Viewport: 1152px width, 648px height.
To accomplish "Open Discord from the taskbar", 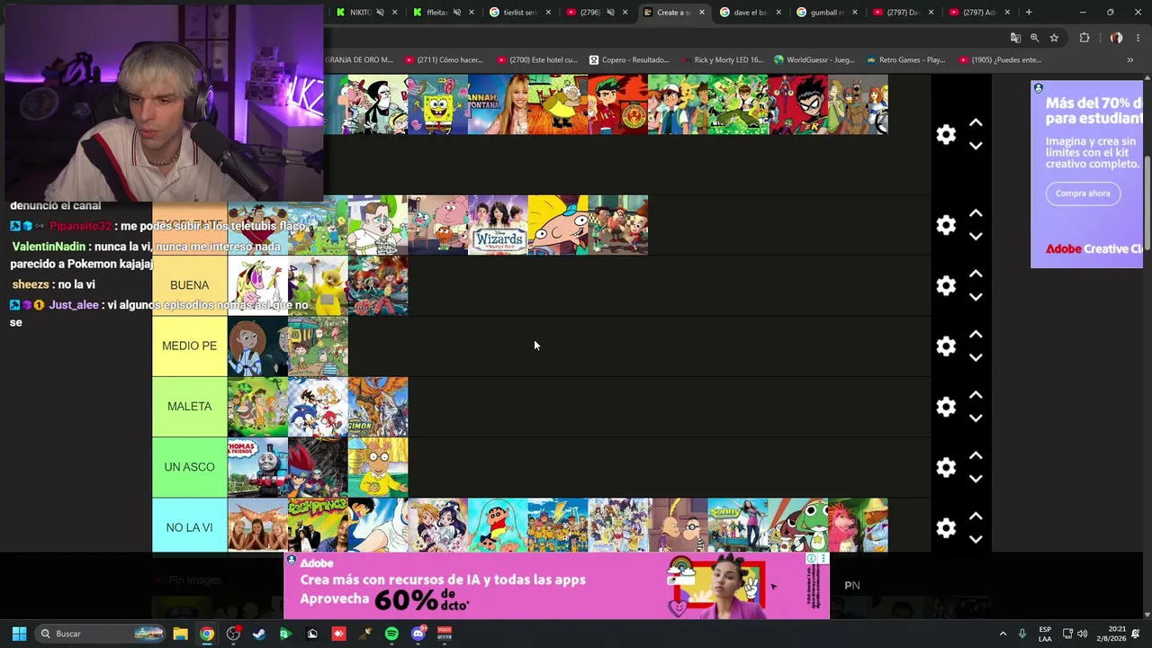I will click(418, 634).
